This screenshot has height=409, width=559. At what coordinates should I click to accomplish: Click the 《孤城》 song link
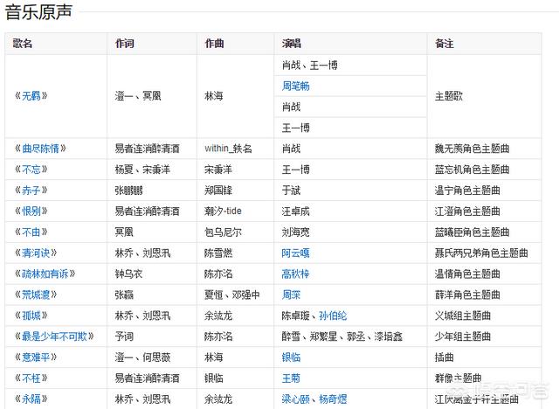click(x=30, y=315)
